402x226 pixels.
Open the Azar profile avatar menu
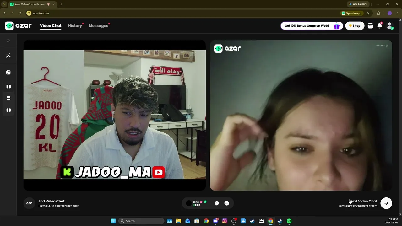tap(390, 26)
